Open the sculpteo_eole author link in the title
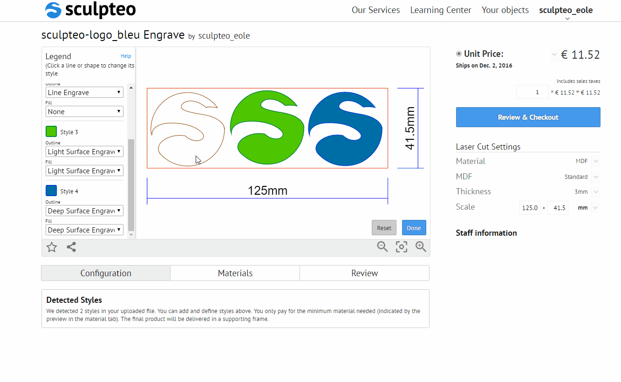Viewport: 621px width, 382px height. (x=224, y=36)
